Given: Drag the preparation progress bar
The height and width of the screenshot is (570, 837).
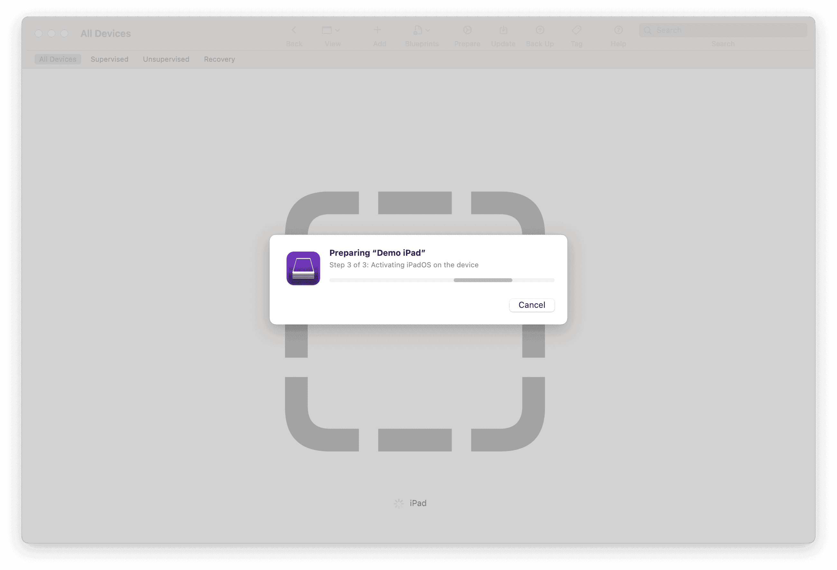Looking at the screenshot, I should (441, 280).
